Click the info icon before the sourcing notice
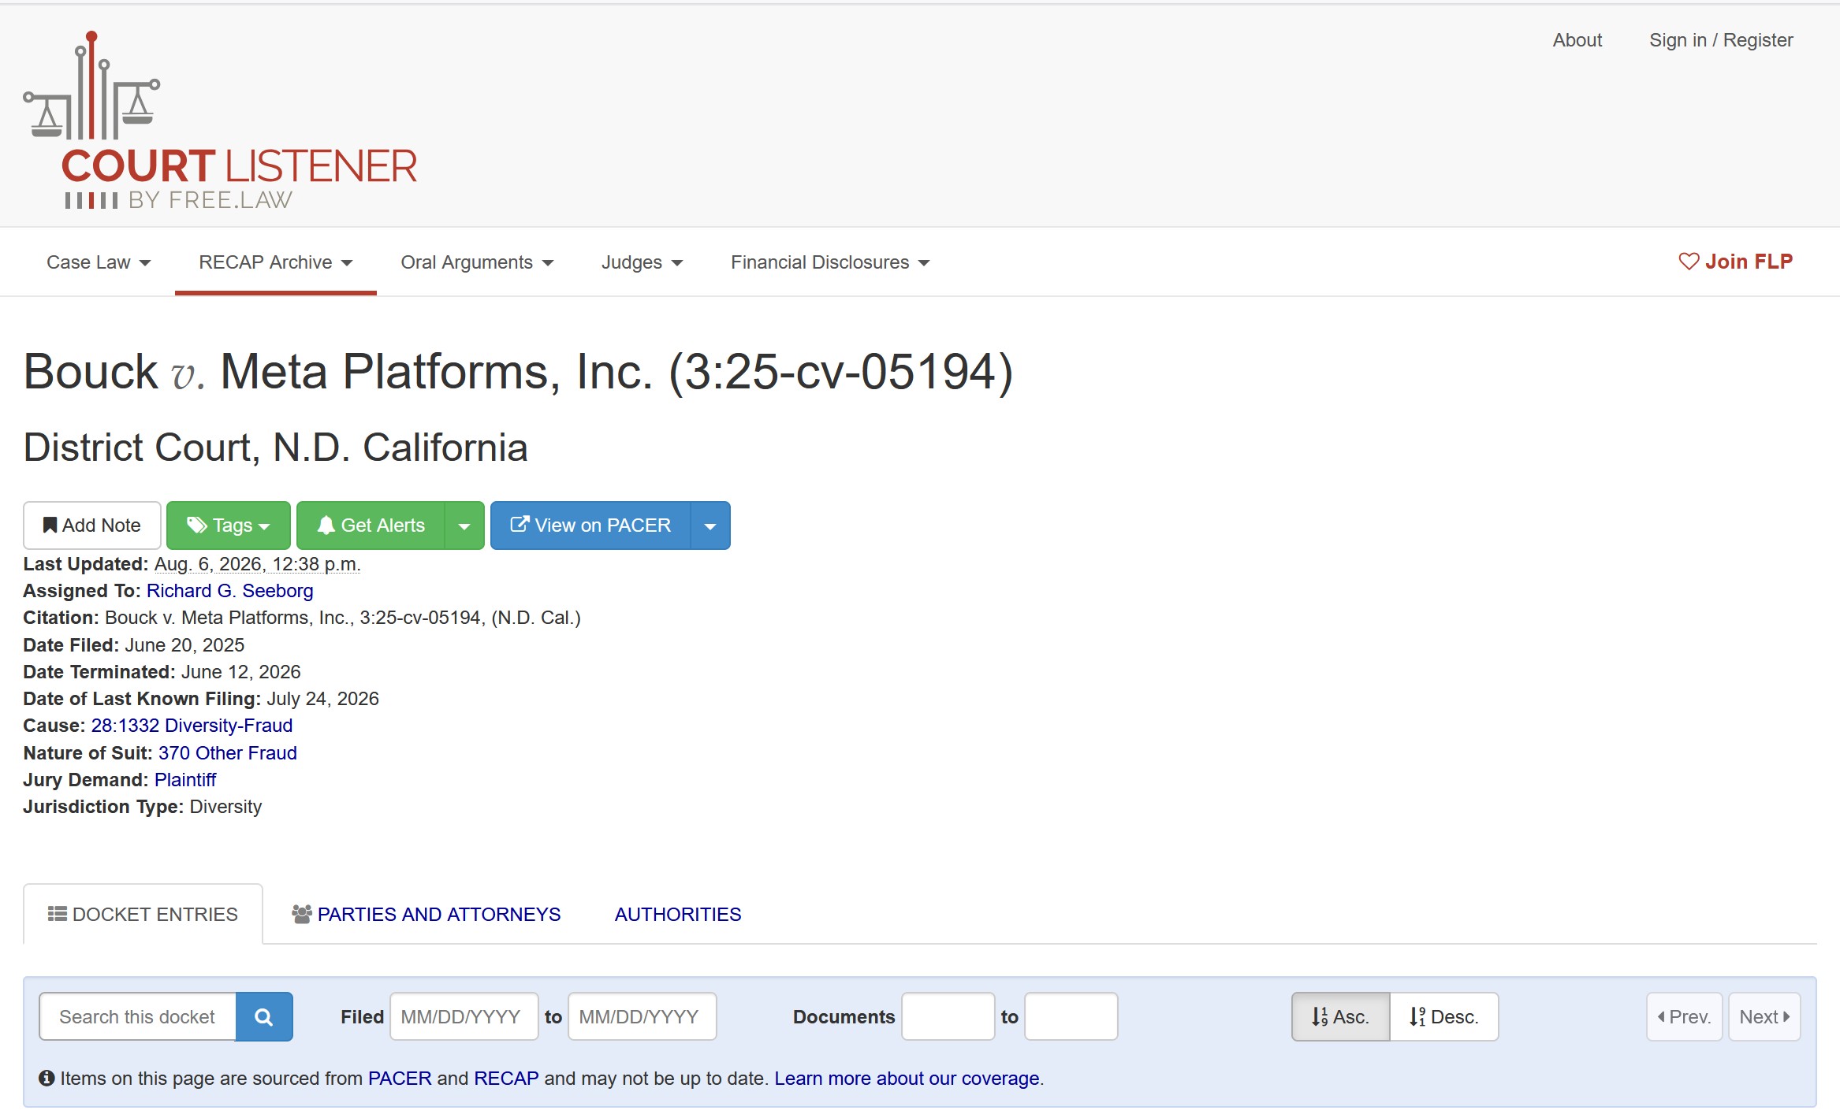Screen dimensions: 1840x1114 [x=47, y=1078]
